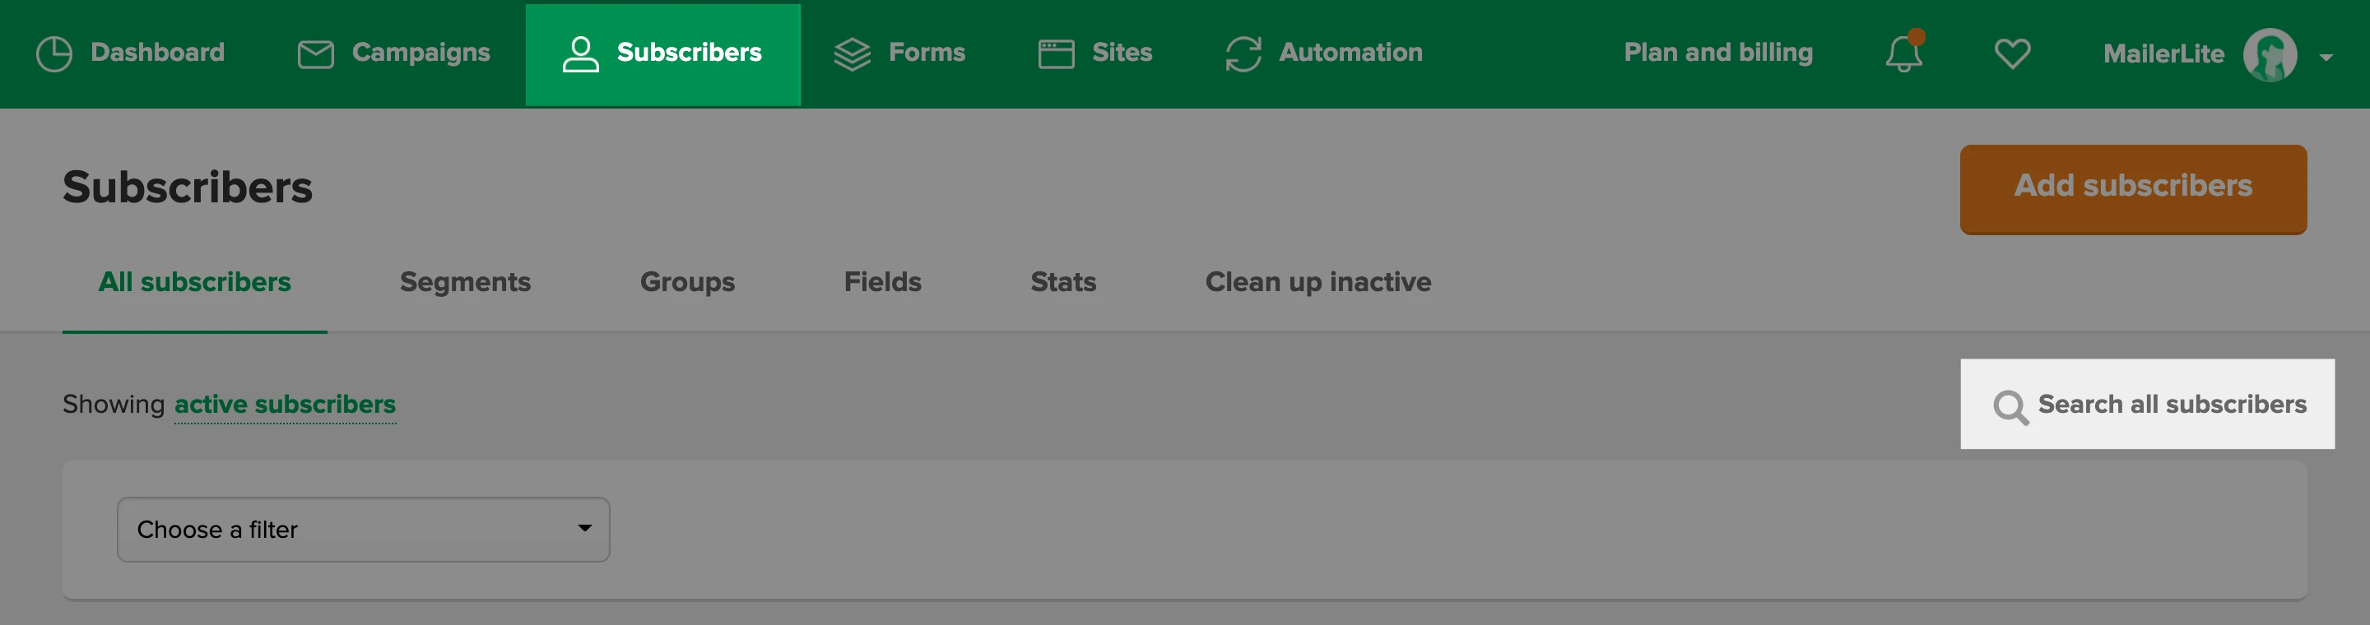Switch to the Groups tab
Screen dimensions: 2370x625
[687, 282]
